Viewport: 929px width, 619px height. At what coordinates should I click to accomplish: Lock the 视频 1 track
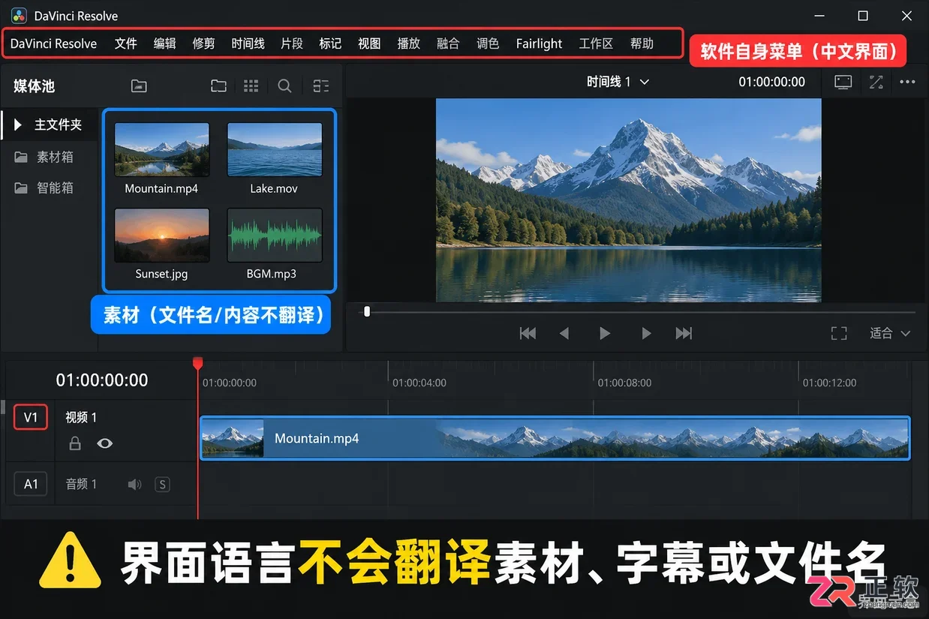pyautogui.click(x=75, y=443)
